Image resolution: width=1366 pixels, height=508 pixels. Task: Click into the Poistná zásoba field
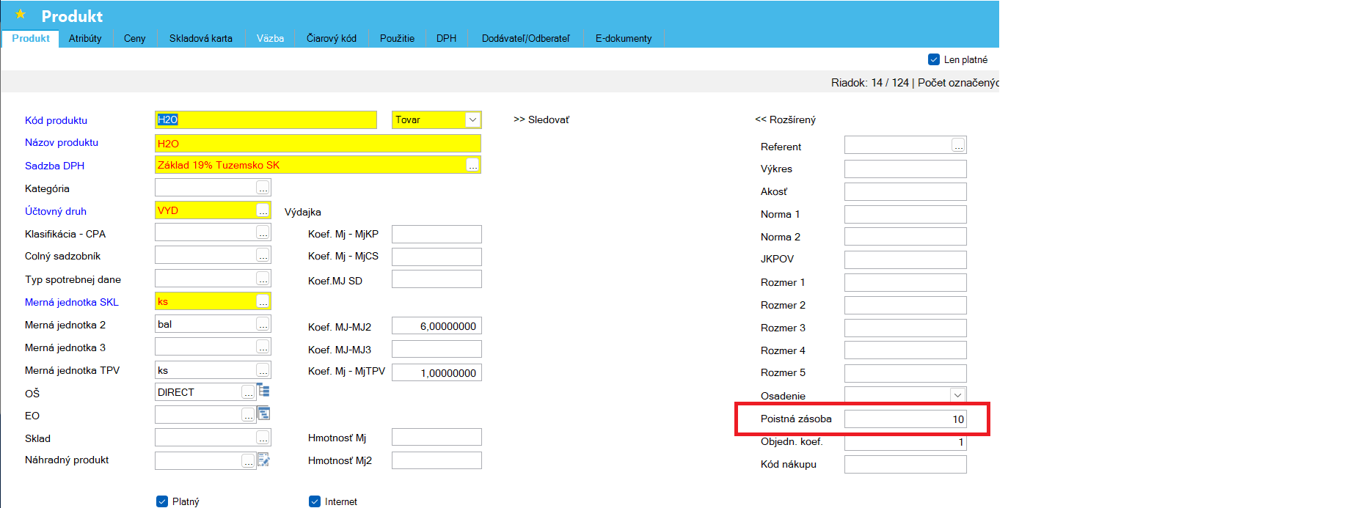[905, 419]
